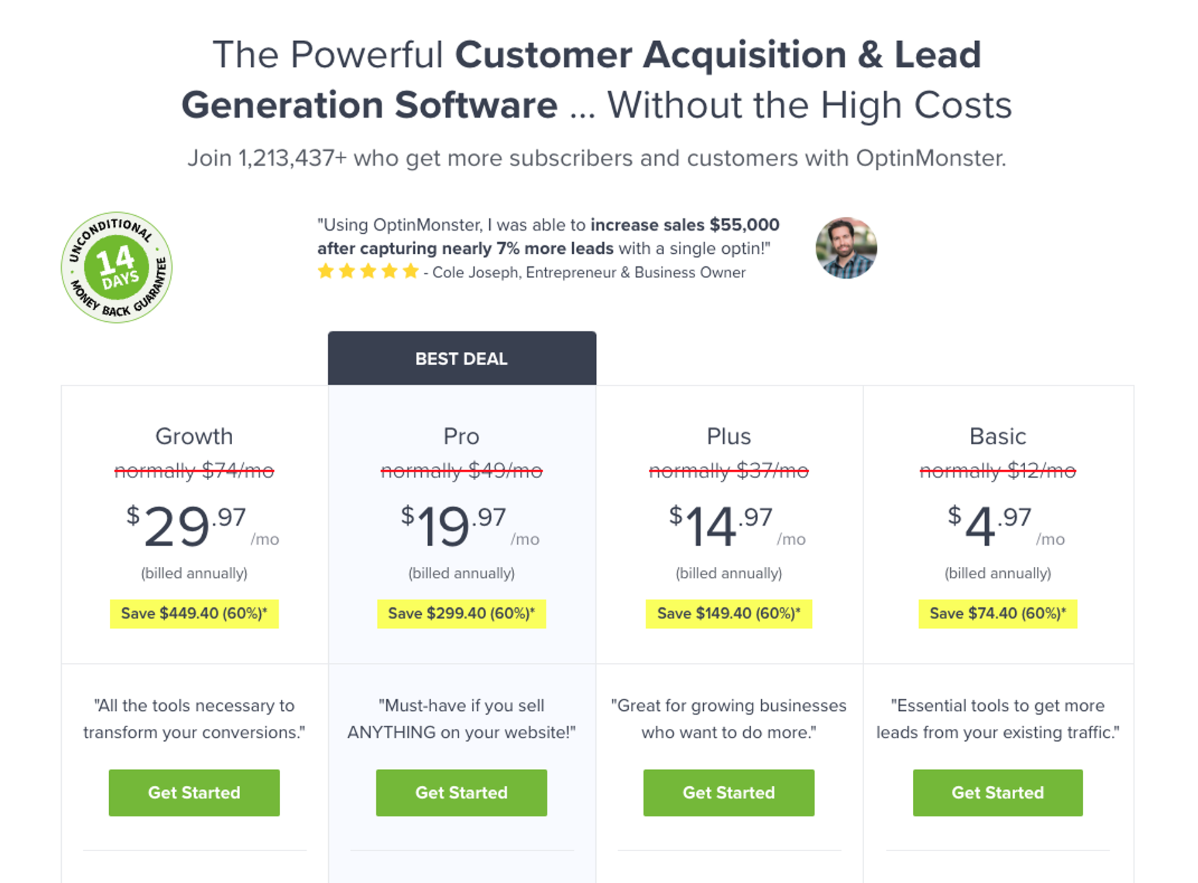Click the Save $449.40 highlight under Growth
This screenshot has height=883, width=1198.
pyautogui.click(x=193, y=614)
